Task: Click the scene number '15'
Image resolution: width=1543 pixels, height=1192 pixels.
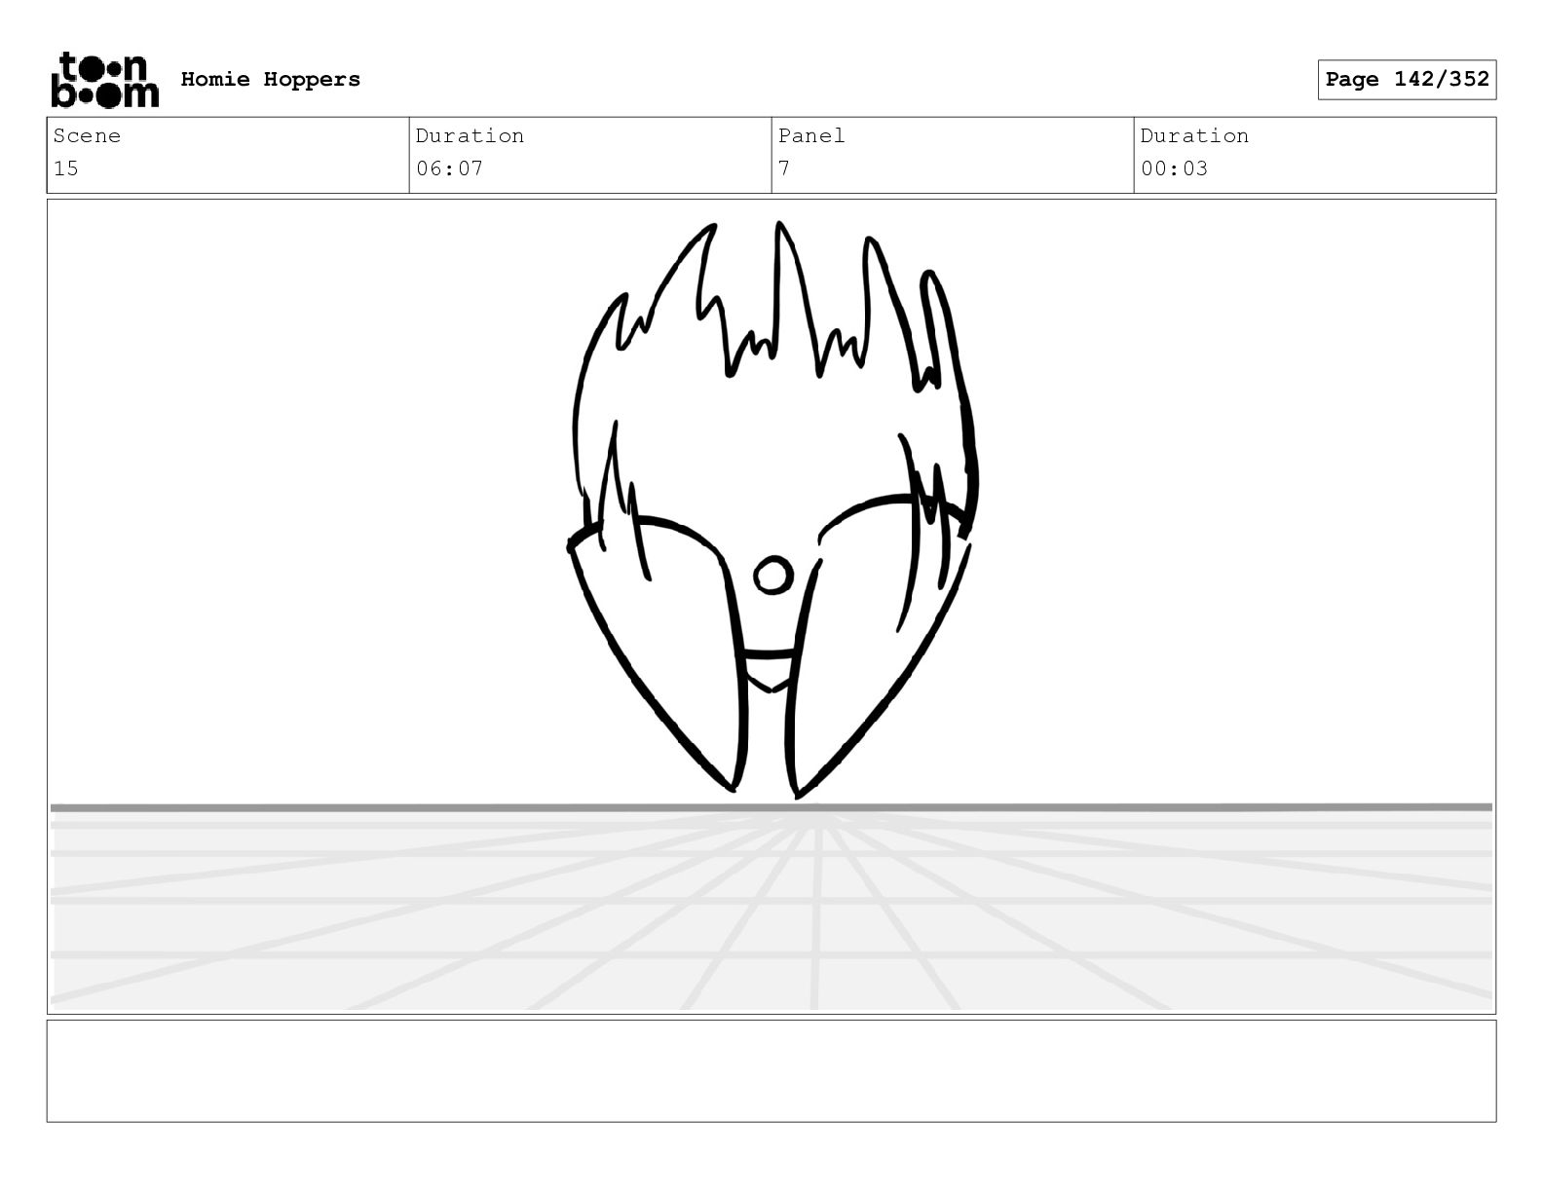Action: (x=66, y=168)
